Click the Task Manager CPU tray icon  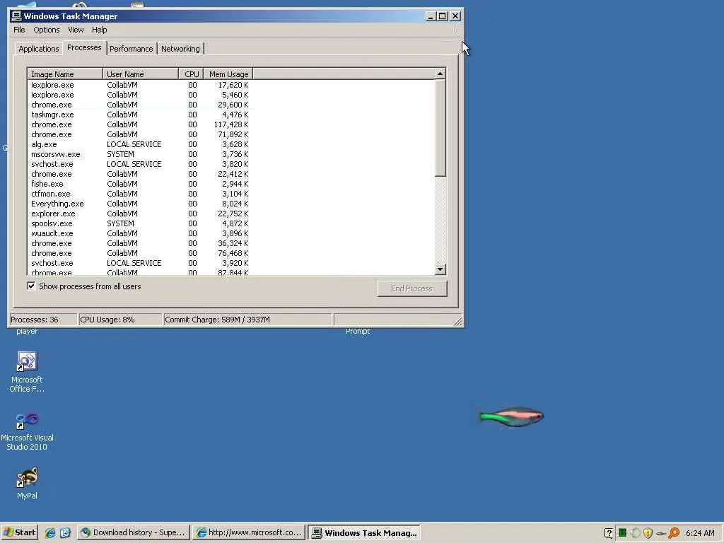point(622,533)
